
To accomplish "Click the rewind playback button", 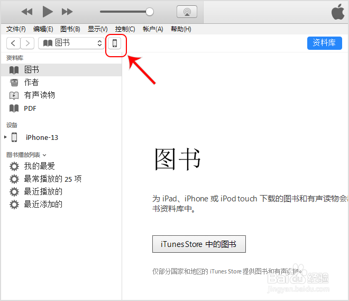I will click(27, 12).
